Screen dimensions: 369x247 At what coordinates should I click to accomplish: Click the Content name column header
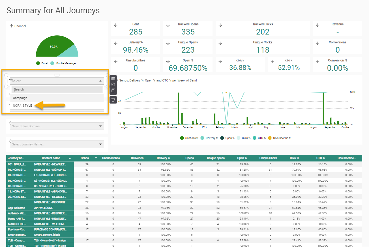coord(51,158)
